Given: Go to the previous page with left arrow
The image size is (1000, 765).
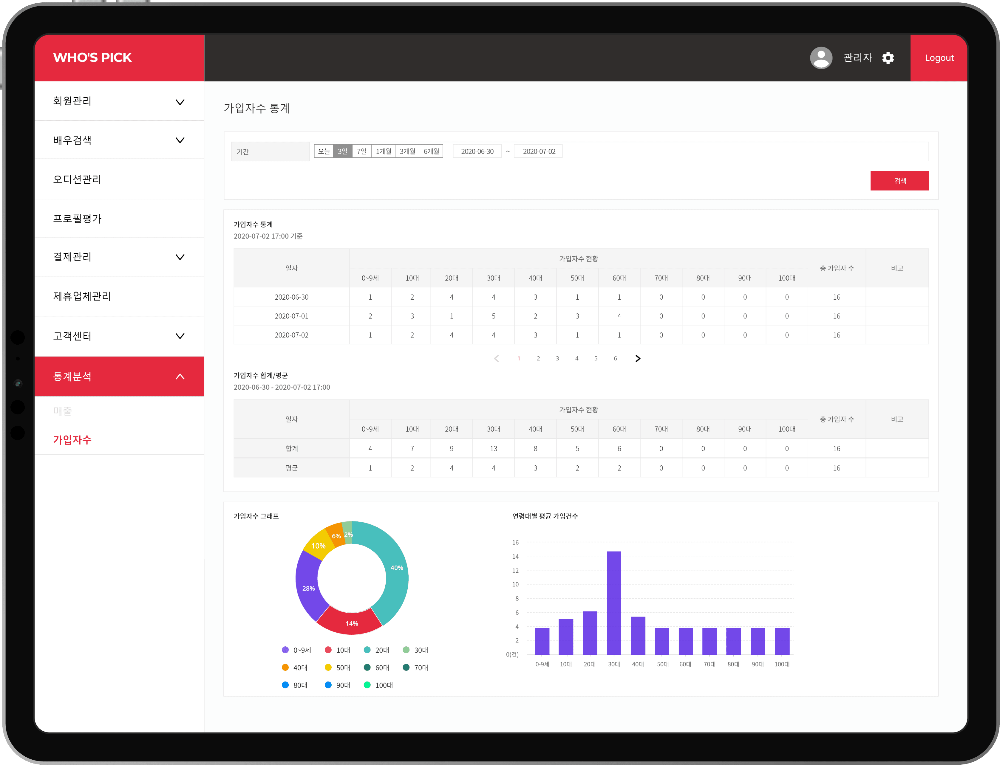Looking at the screenshot, I should pyautogui.click(x=497, y=358).
